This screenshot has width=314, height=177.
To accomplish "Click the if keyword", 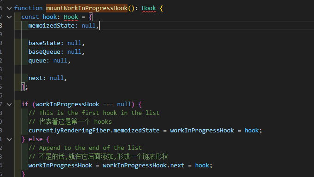I will click(25, 104).
